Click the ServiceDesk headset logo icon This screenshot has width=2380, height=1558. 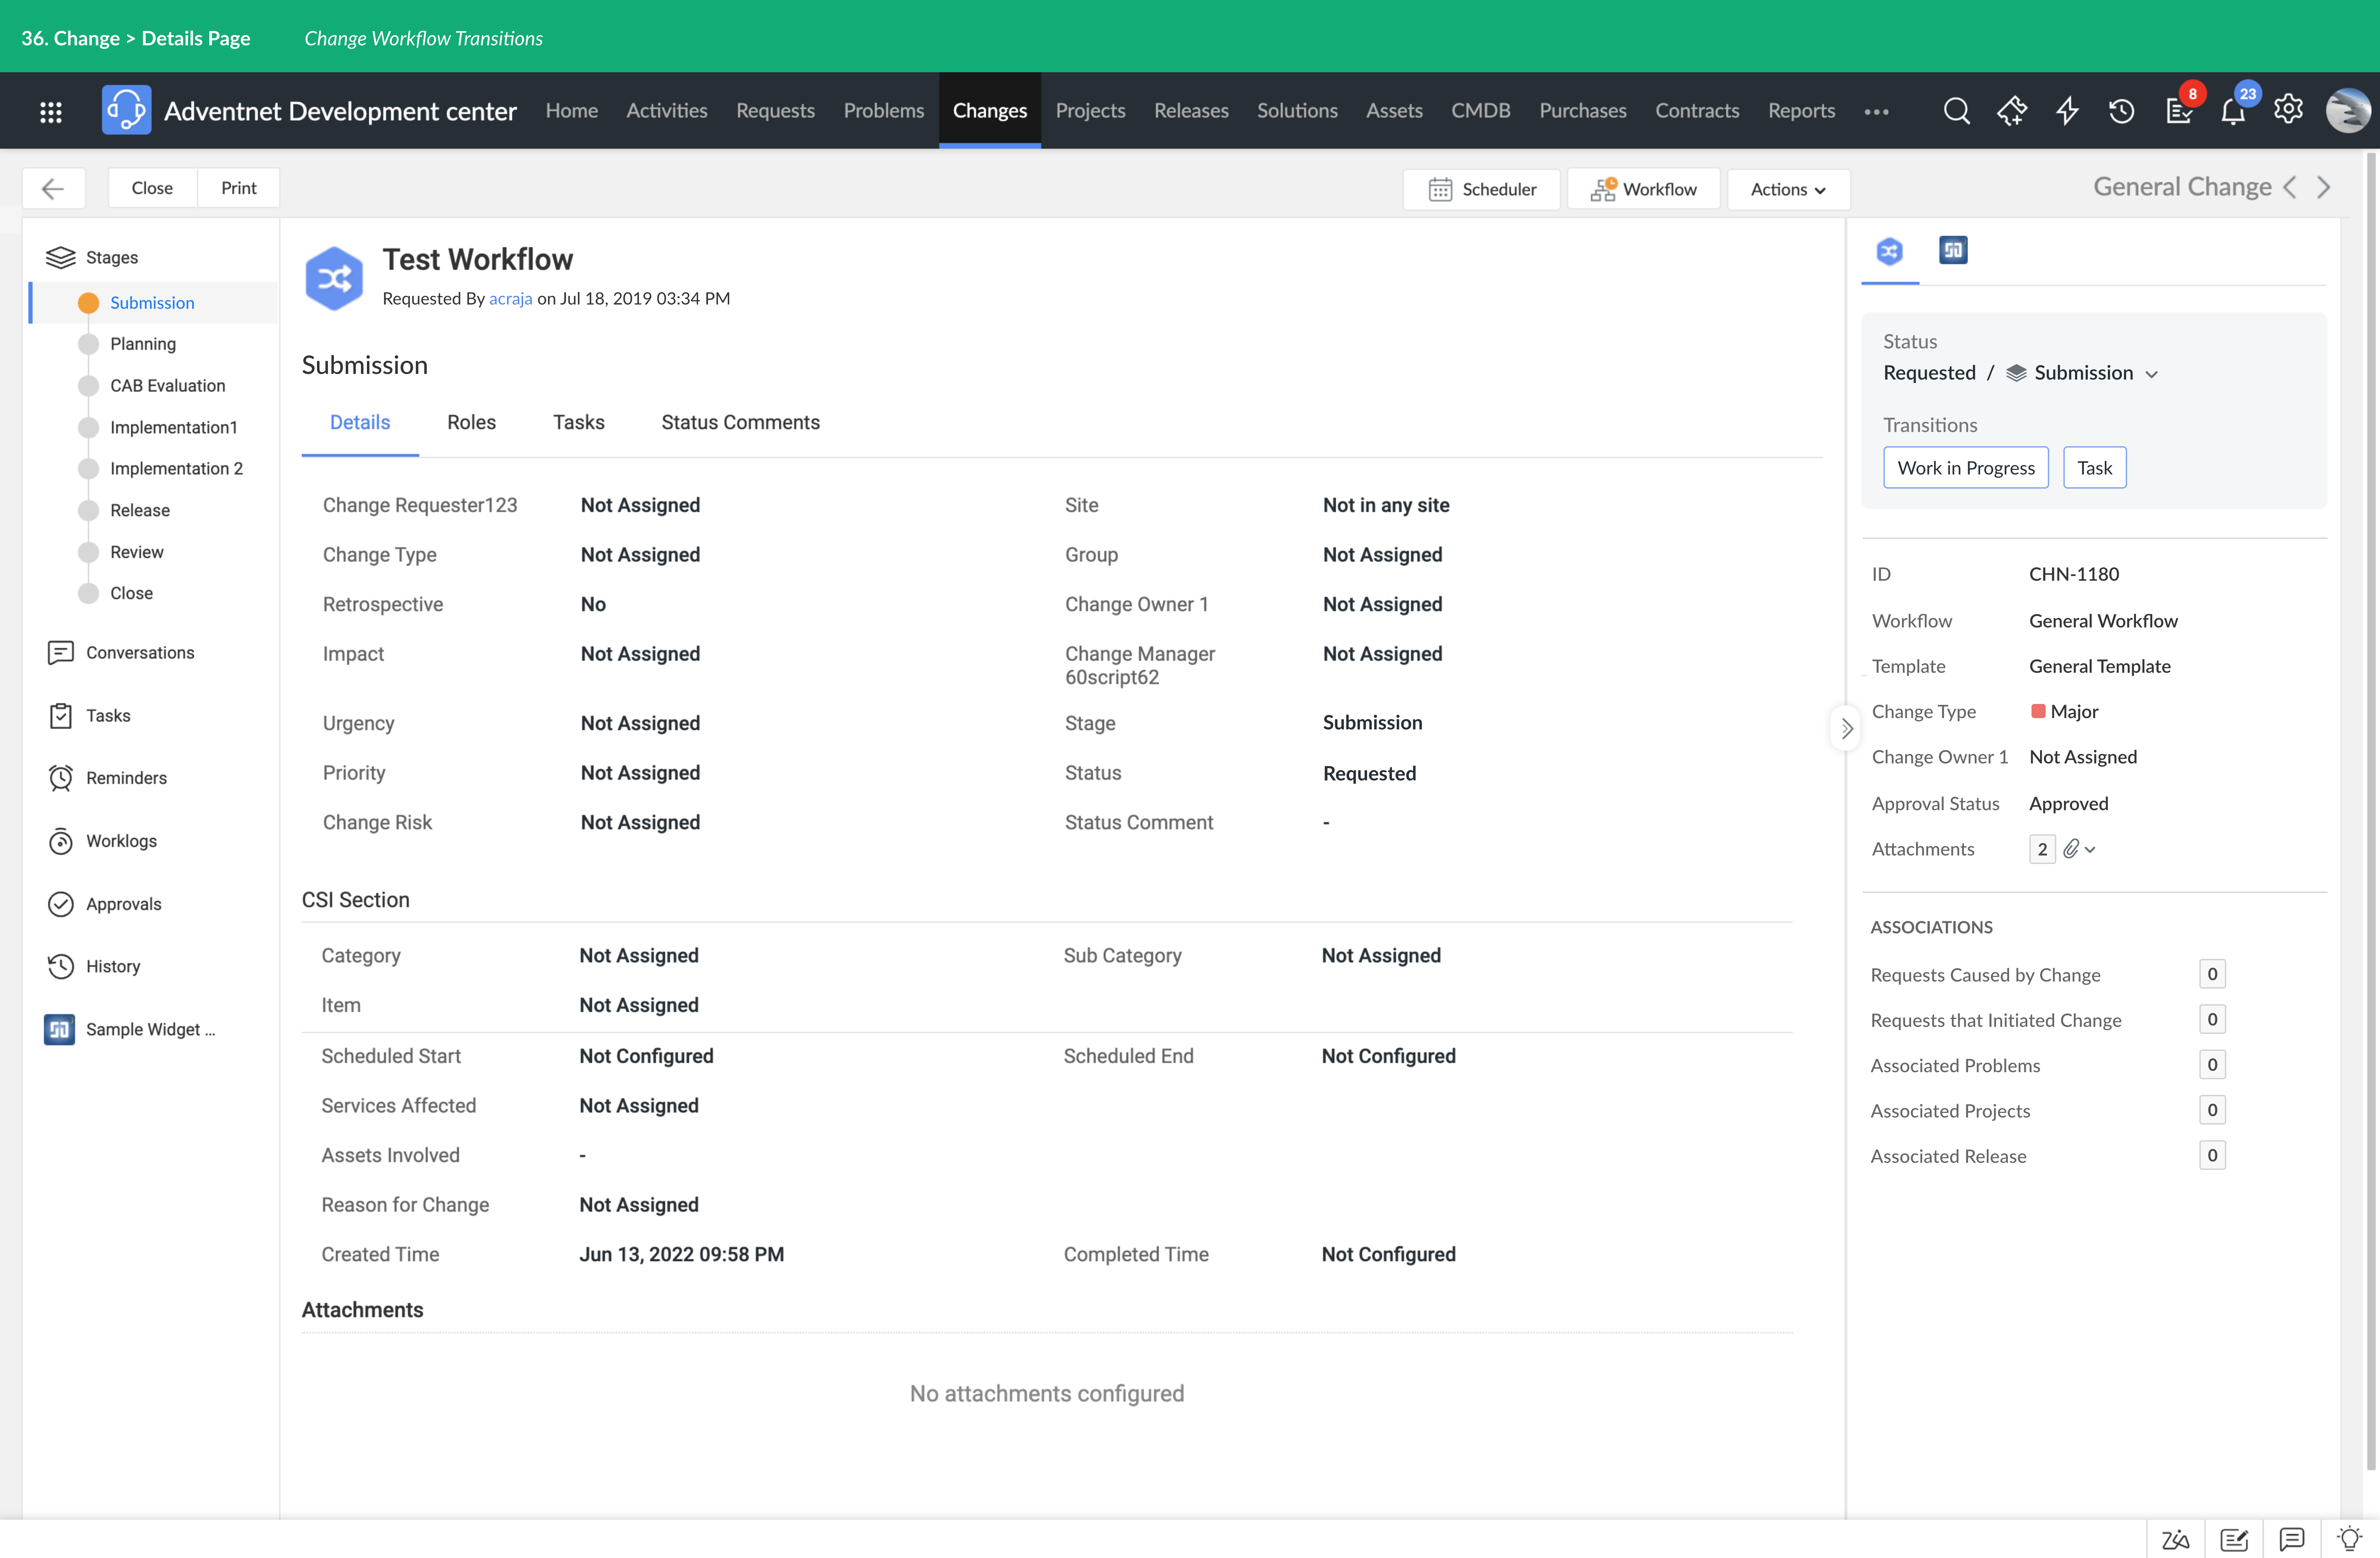(x=126, y=111)
